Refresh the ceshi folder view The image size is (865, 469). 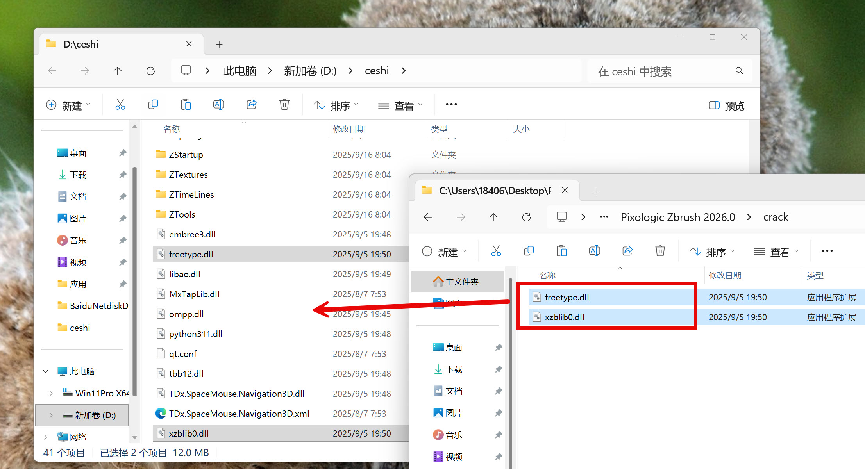pyautogui.click(x=150, y=71)
